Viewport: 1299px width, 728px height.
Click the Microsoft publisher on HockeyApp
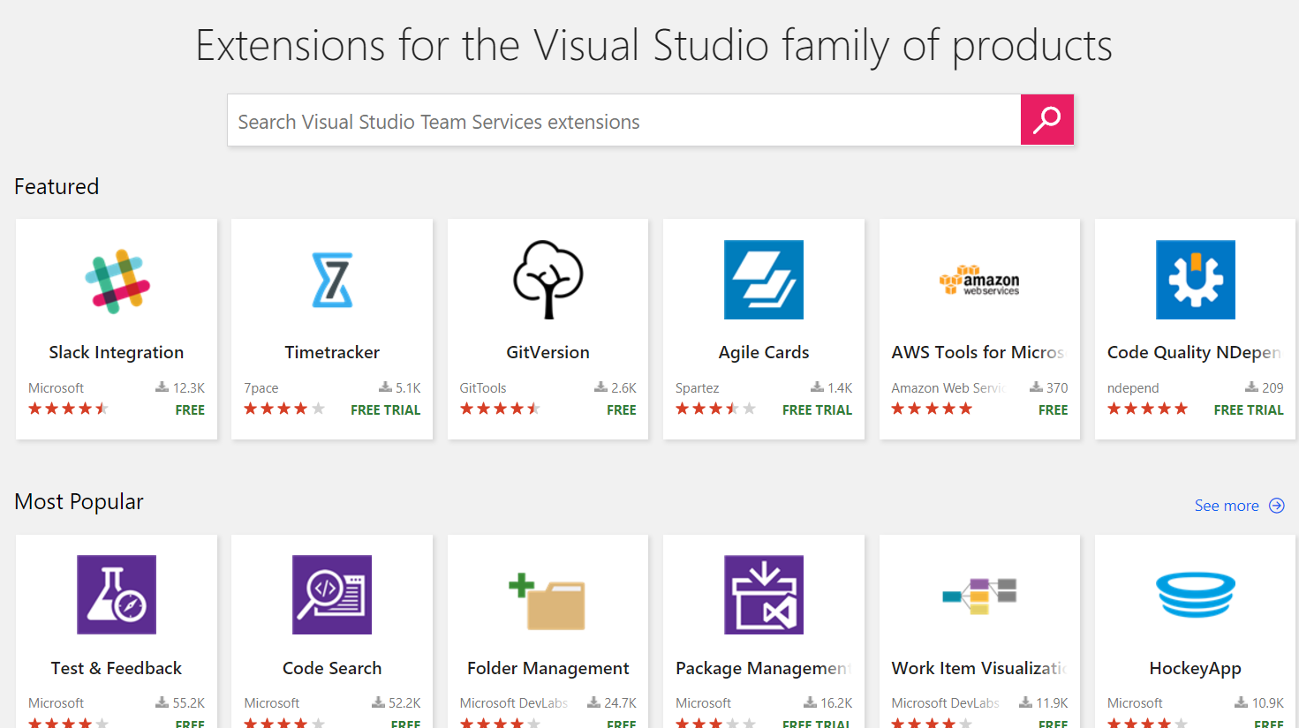pos(1135,703)
